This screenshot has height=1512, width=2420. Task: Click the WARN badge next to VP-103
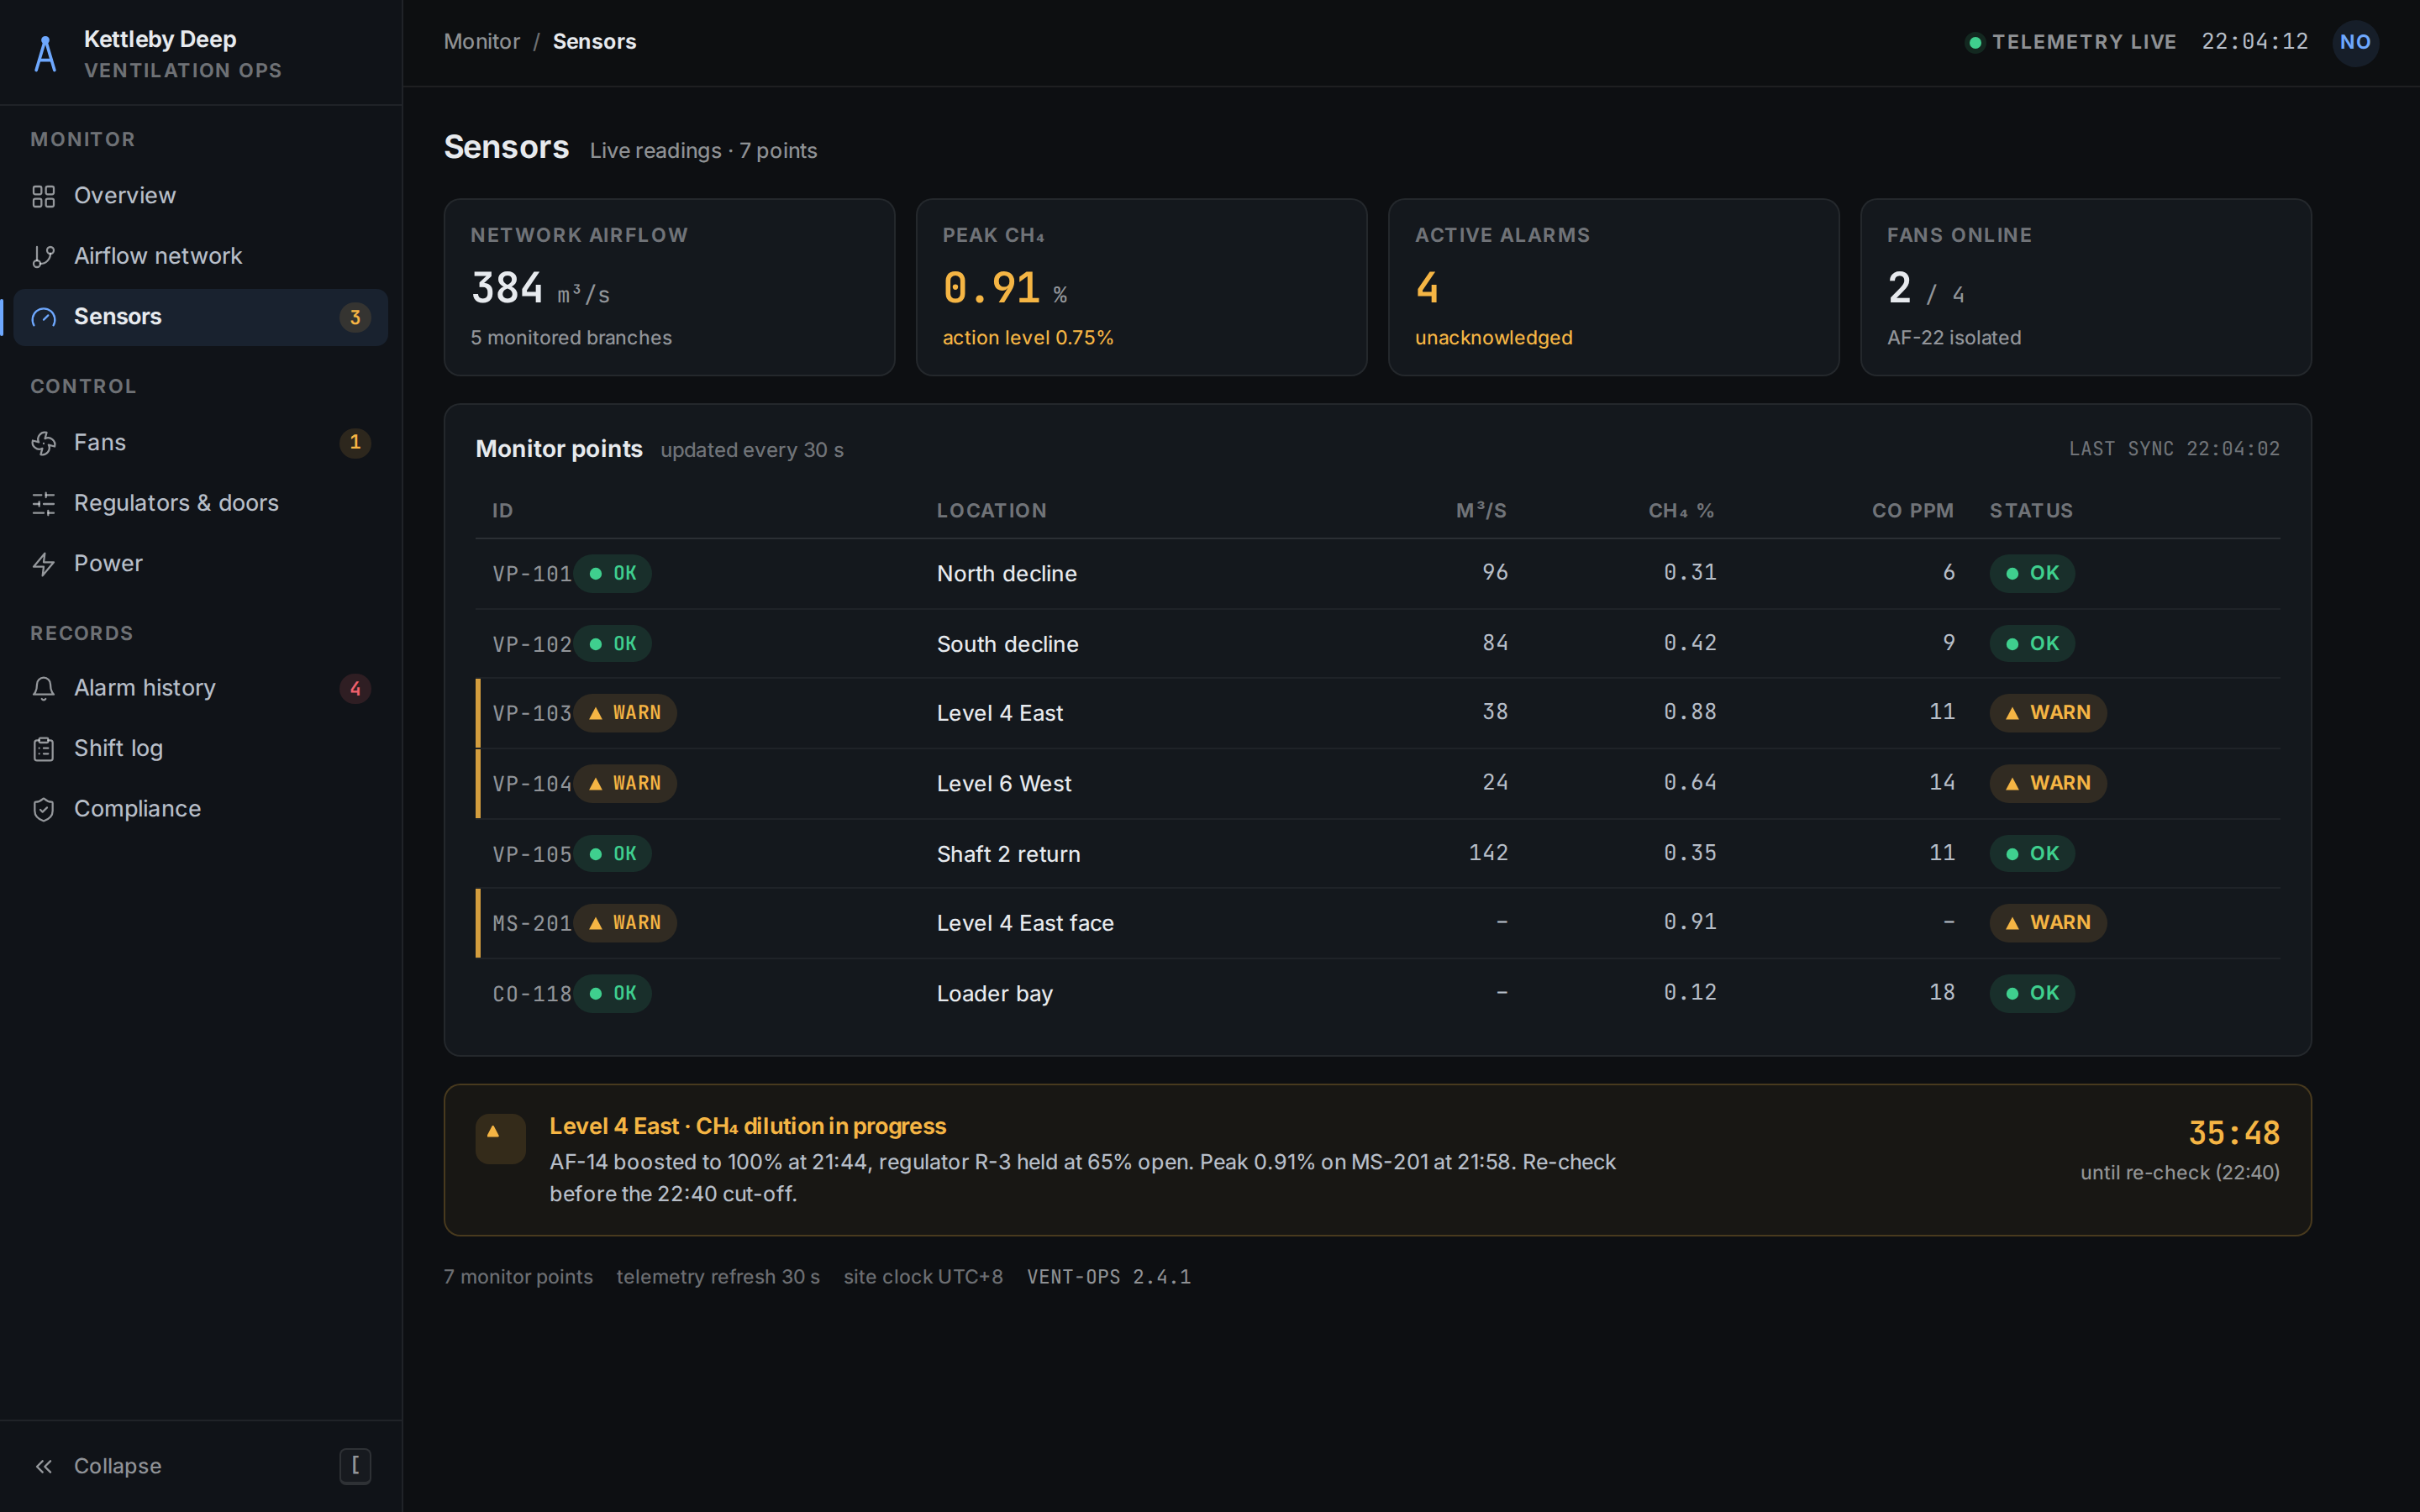pyautogui.click(x=625, y=713)
